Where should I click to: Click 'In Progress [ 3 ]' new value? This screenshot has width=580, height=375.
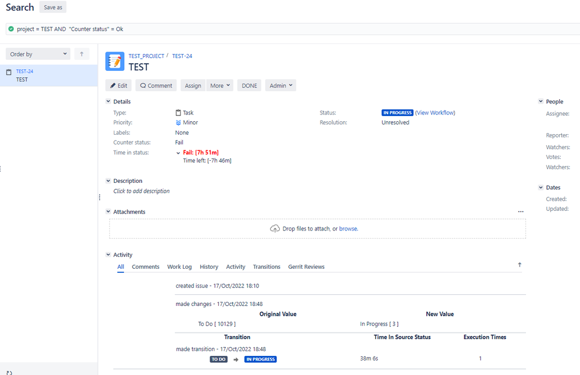point(379,324)
